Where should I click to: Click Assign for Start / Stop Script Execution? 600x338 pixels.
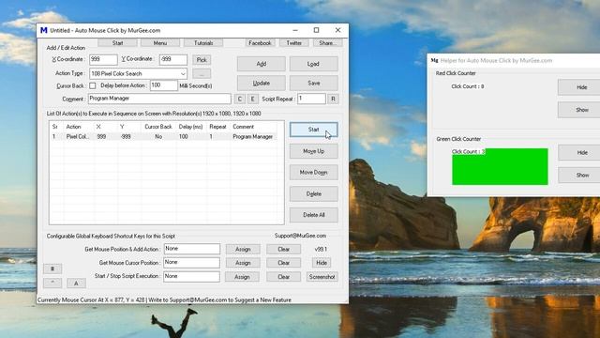tap(243, 277)
